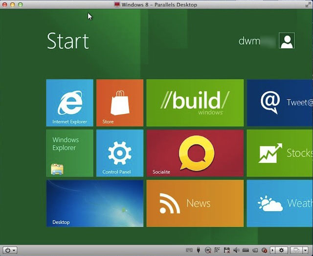313x256 pixels.
Task: Open the Control Panel tile
Action: (x=120, y=153)
